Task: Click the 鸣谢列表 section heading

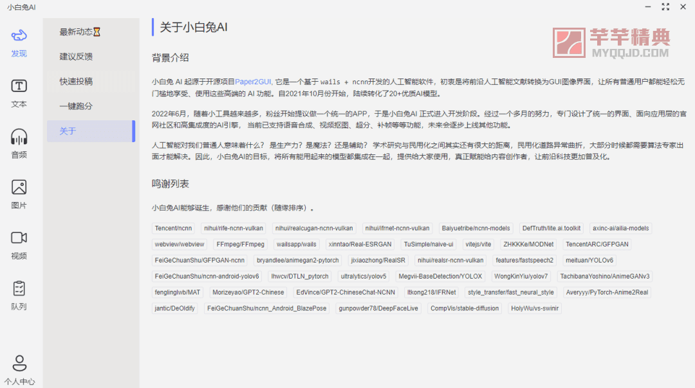Action: pos(170,183)
